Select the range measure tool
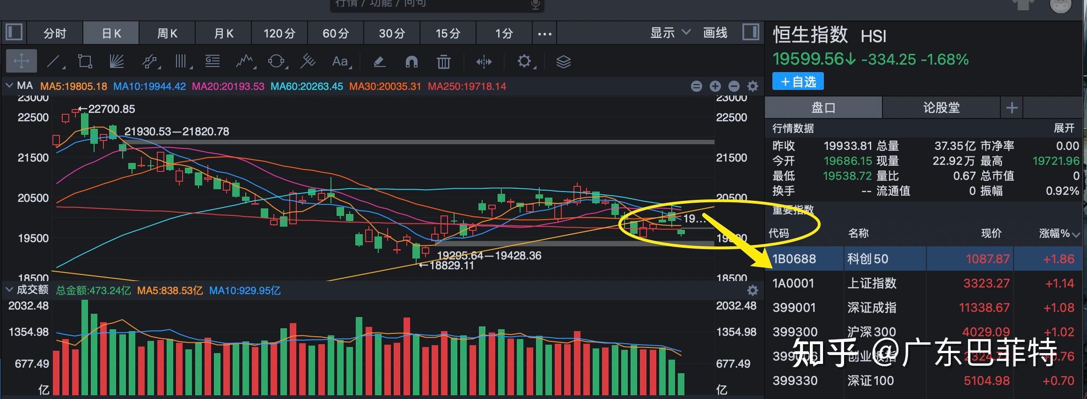 484,61
